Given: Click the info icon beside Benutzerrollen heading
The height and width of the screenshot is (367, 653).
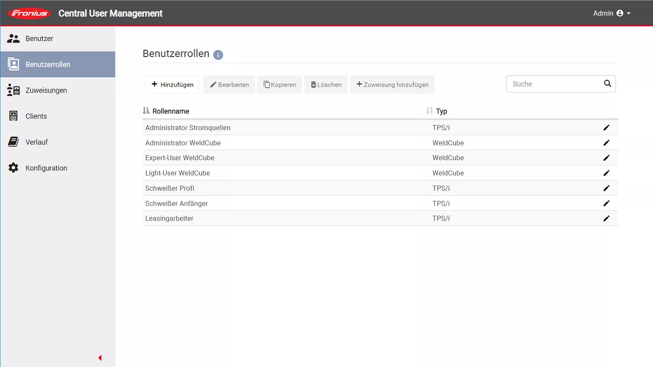Looking at the screenshot, I should click(x=218, y=55).
